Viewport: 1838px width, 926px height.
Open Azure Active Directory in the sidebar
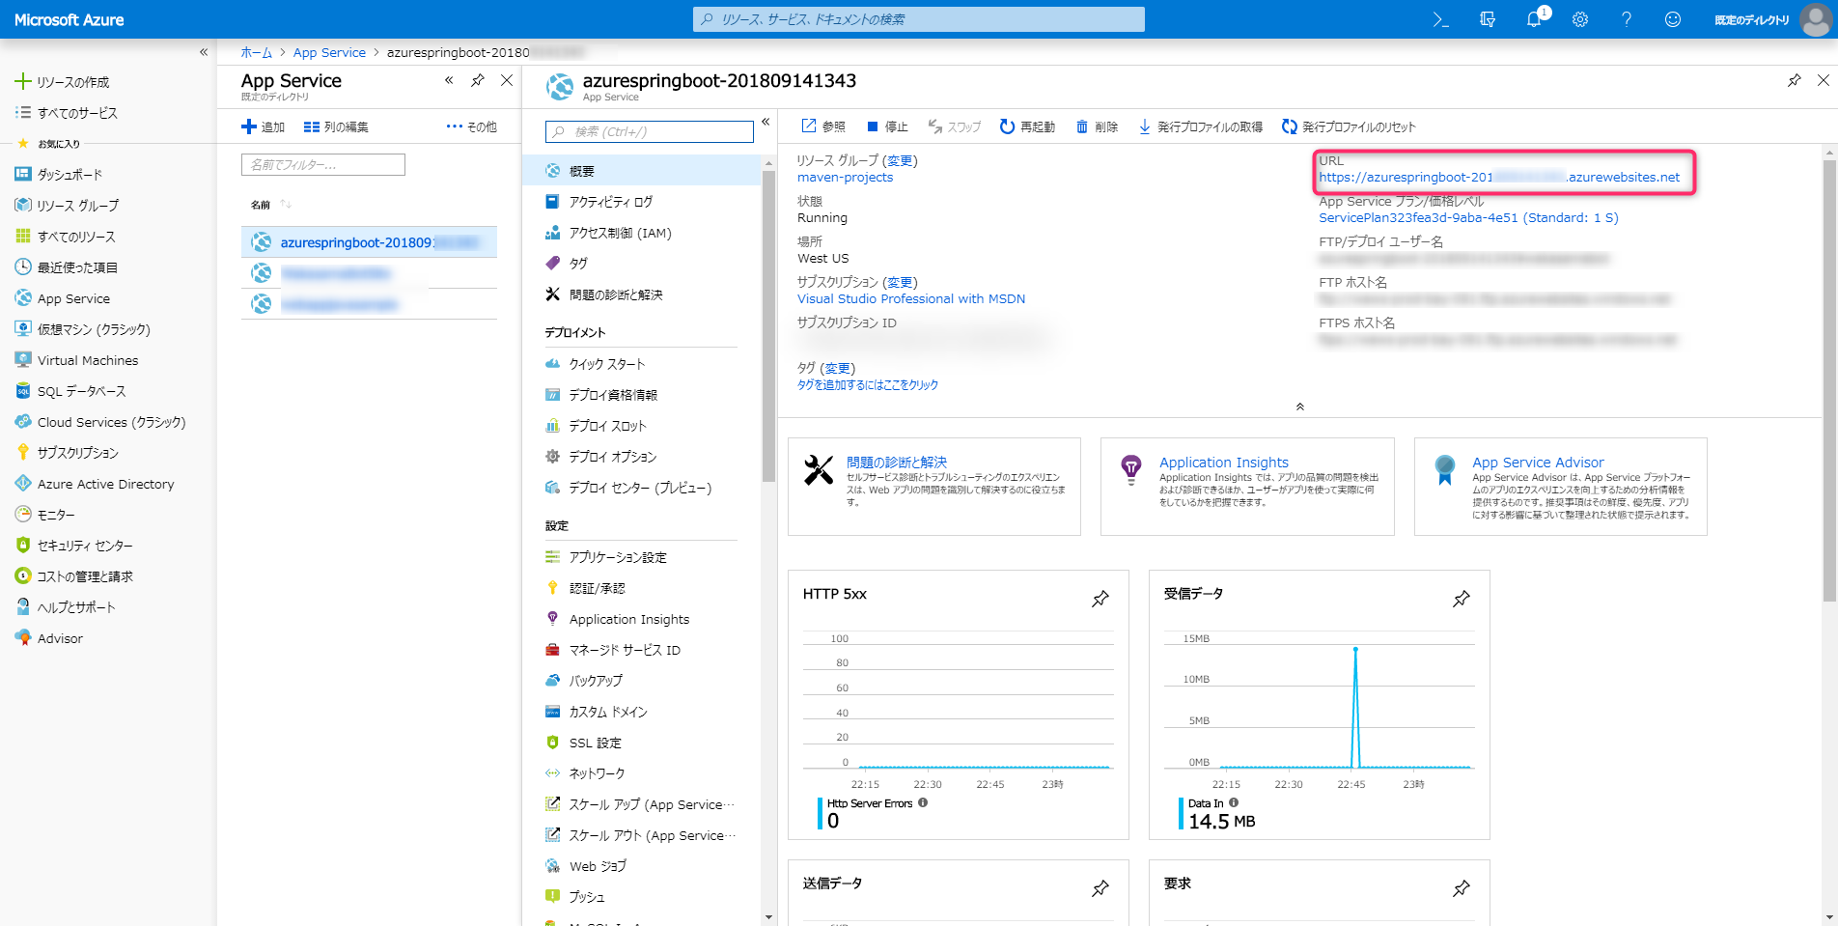click(x=95, y=484)
